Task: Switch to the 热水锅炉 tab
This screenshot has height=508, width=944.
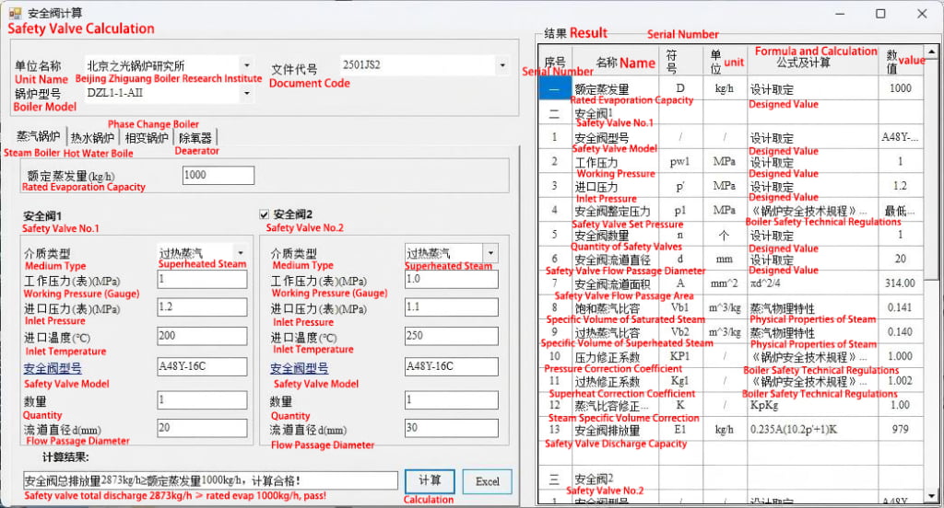Action: pos(92,138)
